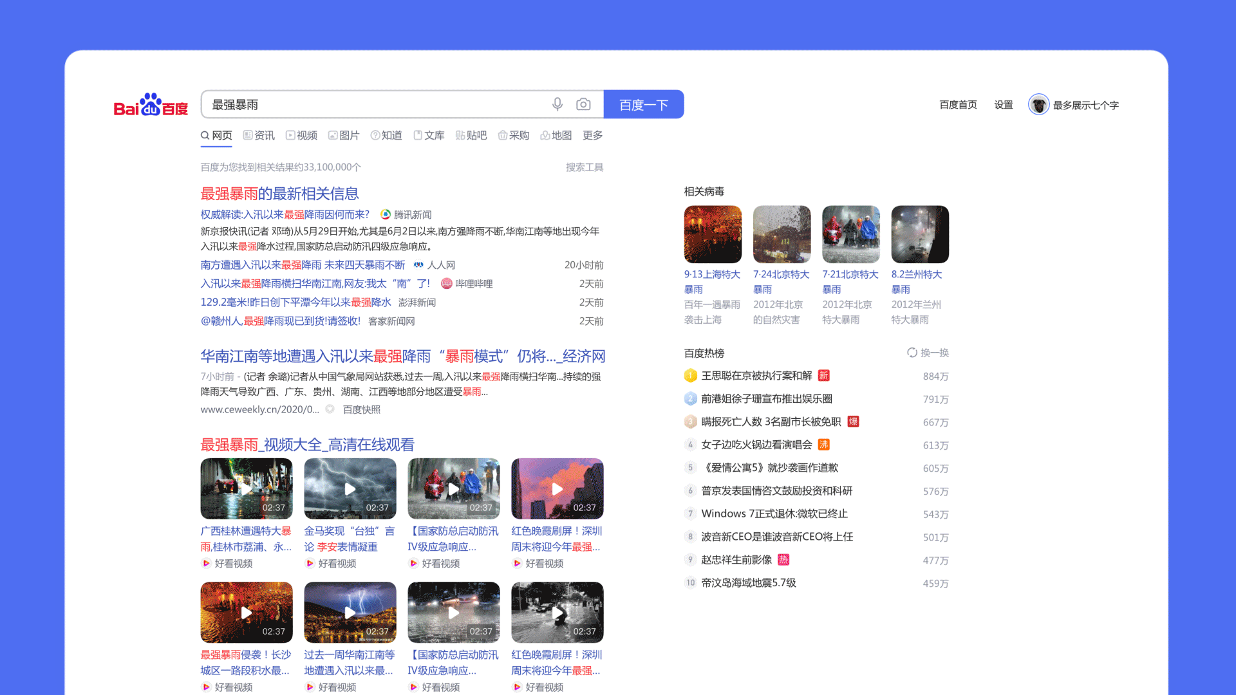Image resolution: width=1236 pixels, height=695 pixels.
Task: Open the 更多 menu in search categories
Action: point(592,135)
